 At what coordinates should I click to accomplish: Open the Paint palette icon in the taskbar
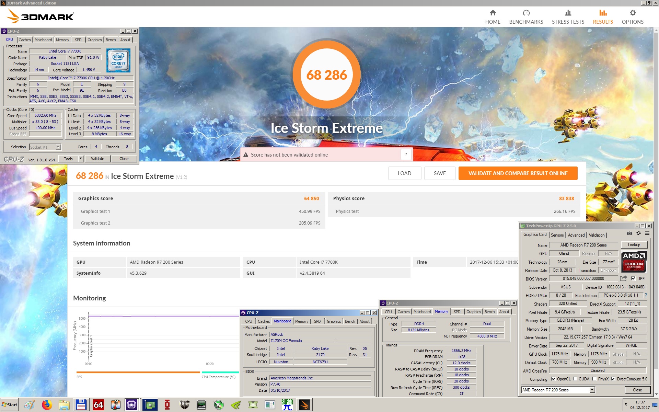(x=30, y=405)
